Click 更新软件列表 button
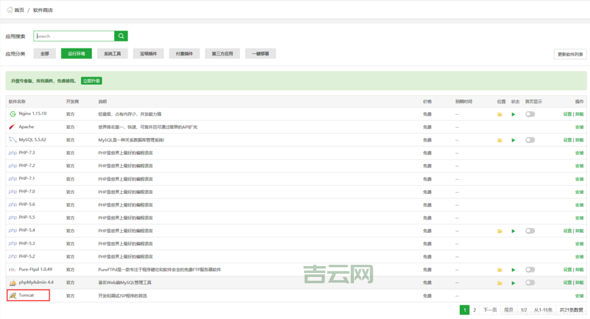This screenshot has height=319, width=590. pyautogui.click(x=570, y=54)
